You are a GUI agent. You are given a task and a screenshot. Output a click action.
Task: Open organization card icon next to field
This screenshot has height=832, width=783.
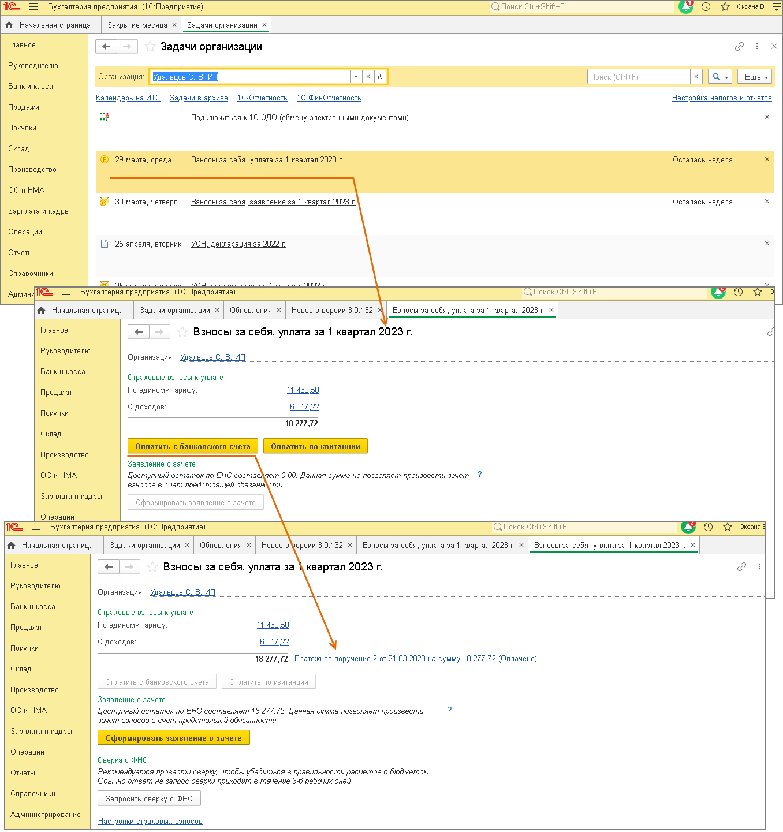(x=381, y=77)
